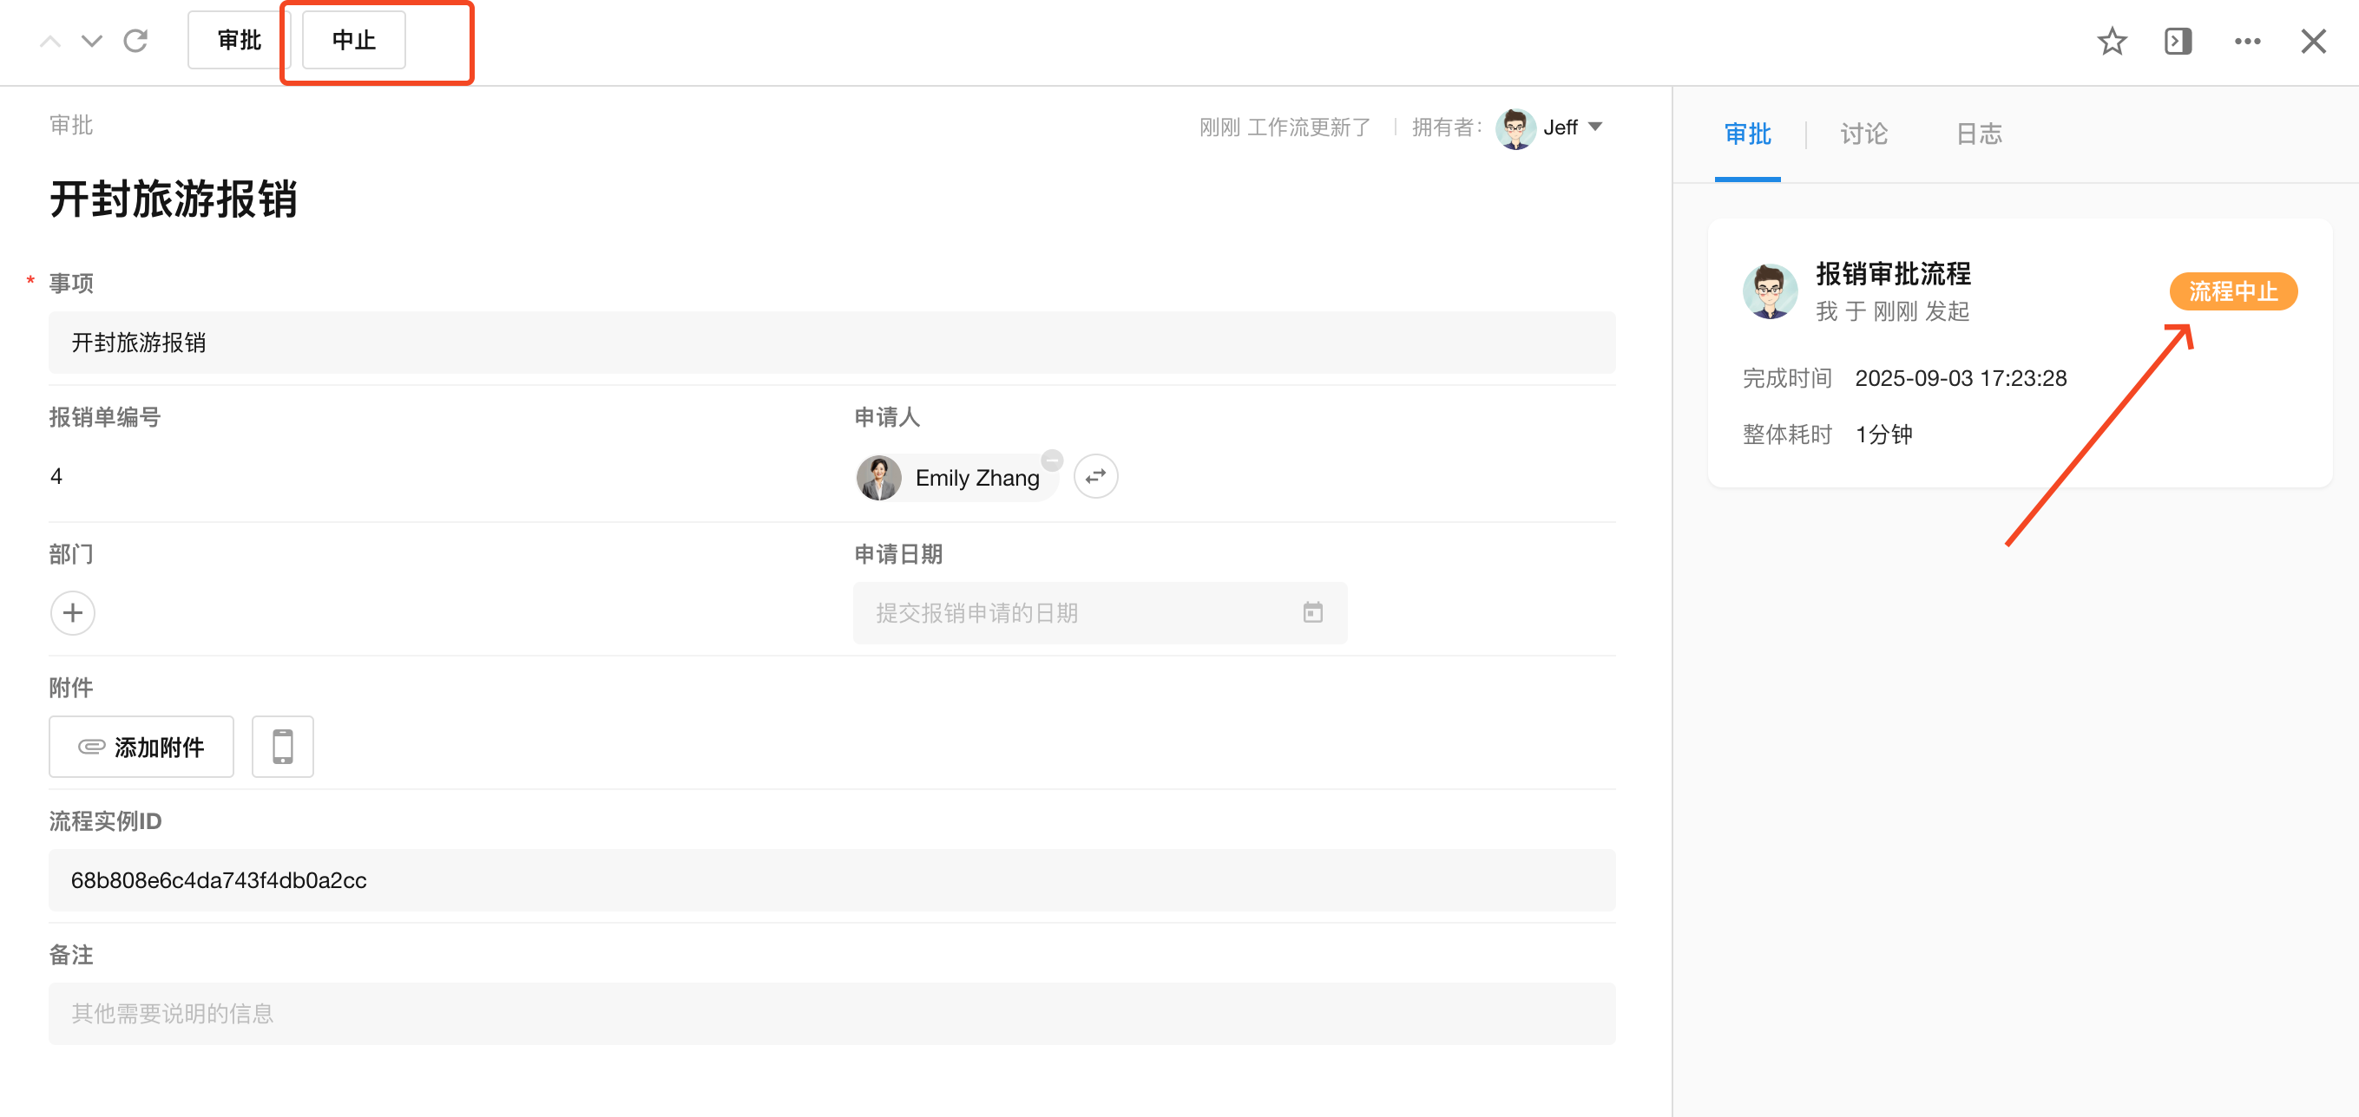This screenshot has height=1117, width=2359.
Task: Open the more options menu
Action: 2246,41
